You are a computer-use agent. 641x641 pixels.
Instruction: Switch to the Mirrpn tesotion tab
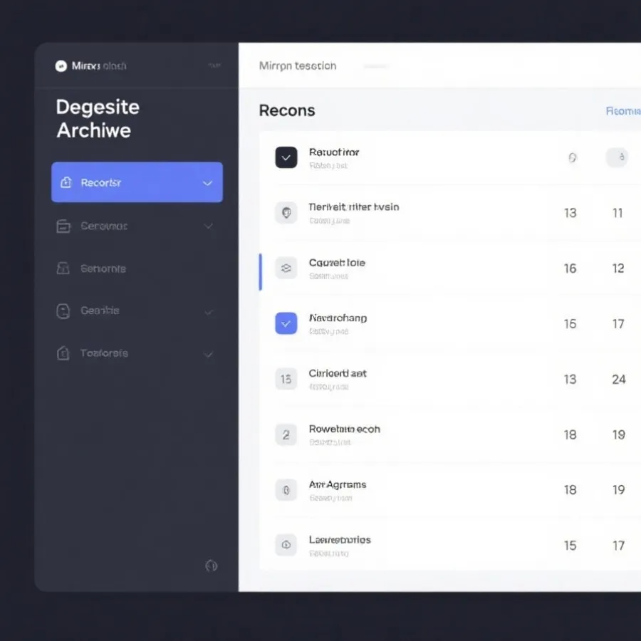(298, 66)
